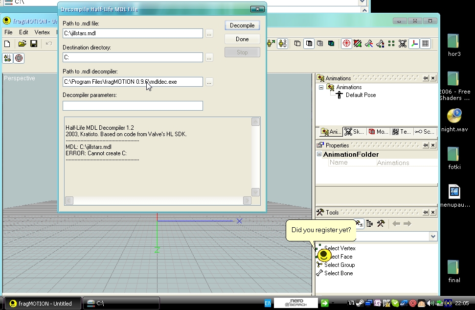Click the Save floppy disk icon
Image resolution: width=475 pixels, height=310 pixels.
34,44
